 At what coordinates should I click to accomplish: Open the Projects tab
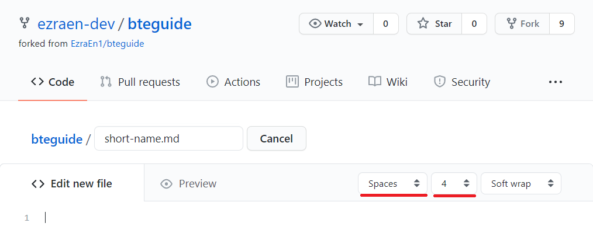(x=314, y=82)
